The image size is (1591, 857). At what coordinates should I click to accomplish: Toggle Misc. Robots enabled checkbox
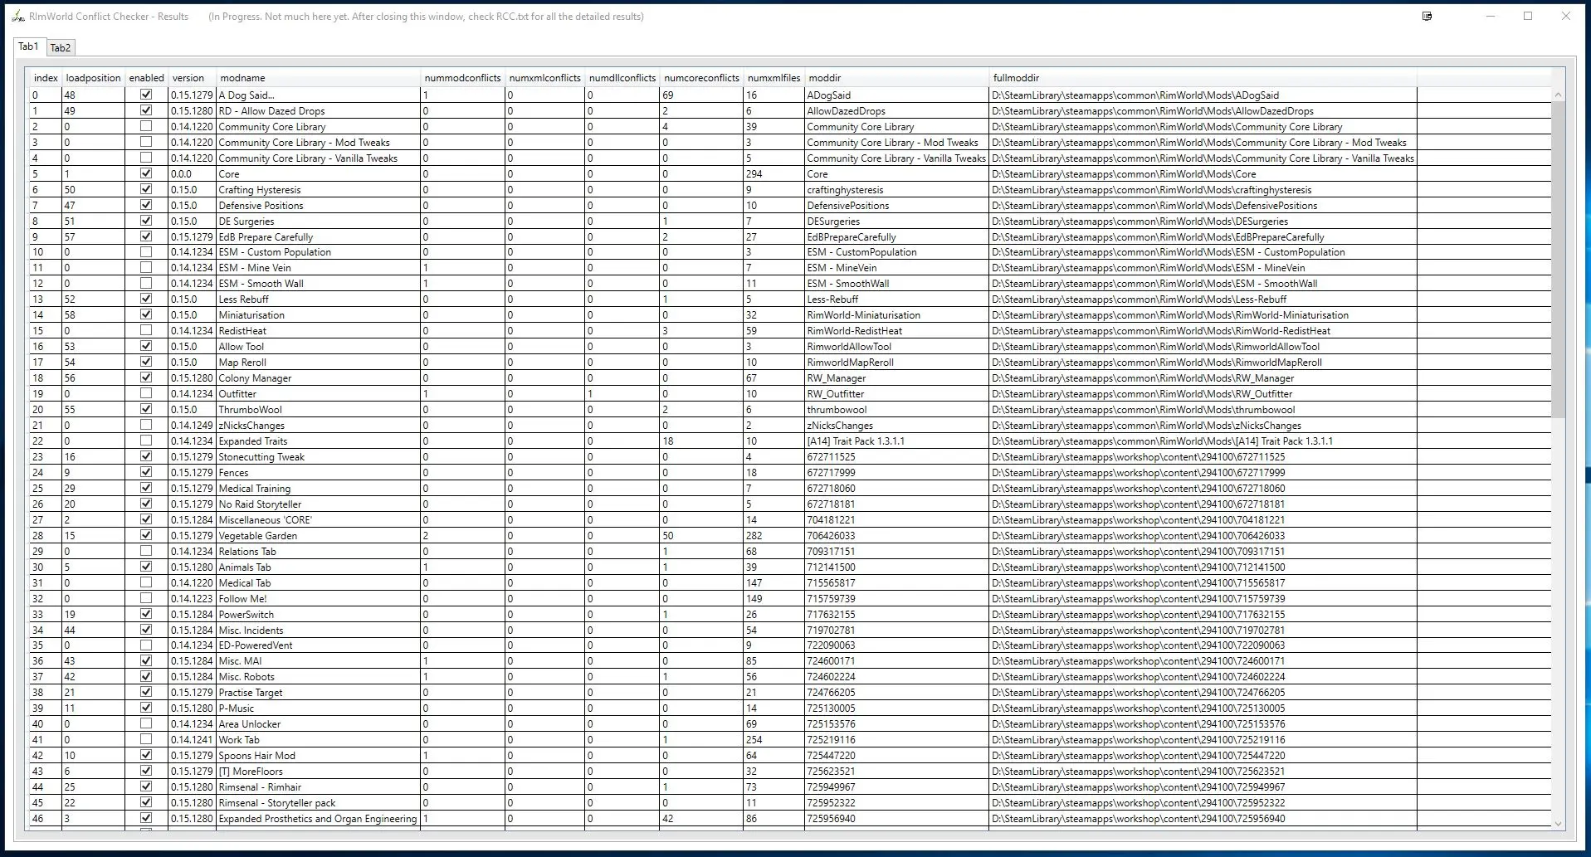point(146,676)
